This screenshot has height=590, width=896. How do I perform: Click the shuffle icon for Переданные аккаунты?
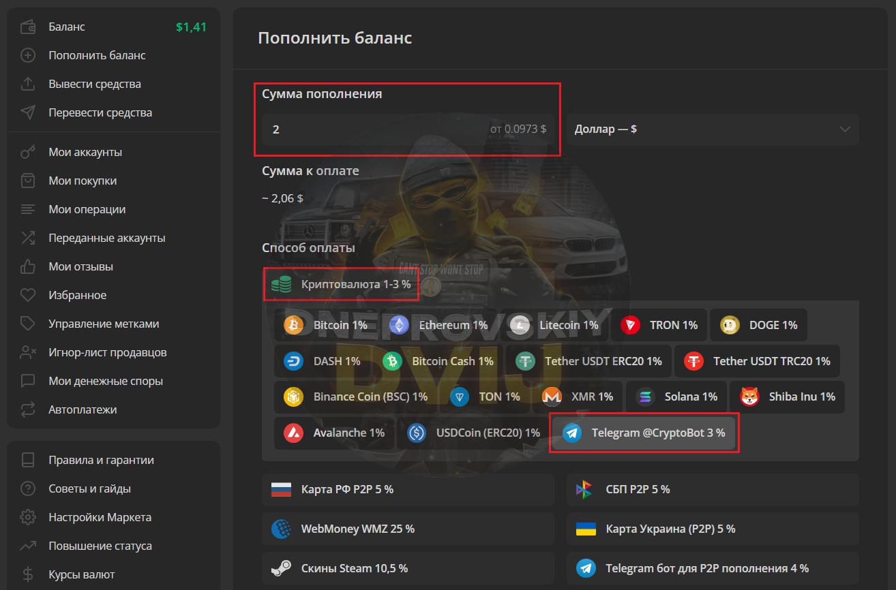[x=28, y=238]
